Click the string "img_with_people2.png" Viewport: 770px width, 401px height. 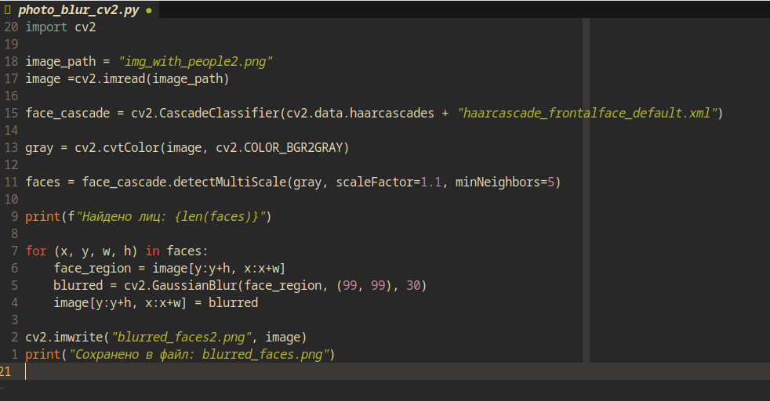tap(195, 62)
